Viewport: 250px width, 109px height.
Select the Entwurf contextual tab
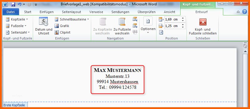pyautogui.click(x=201, y=12)
